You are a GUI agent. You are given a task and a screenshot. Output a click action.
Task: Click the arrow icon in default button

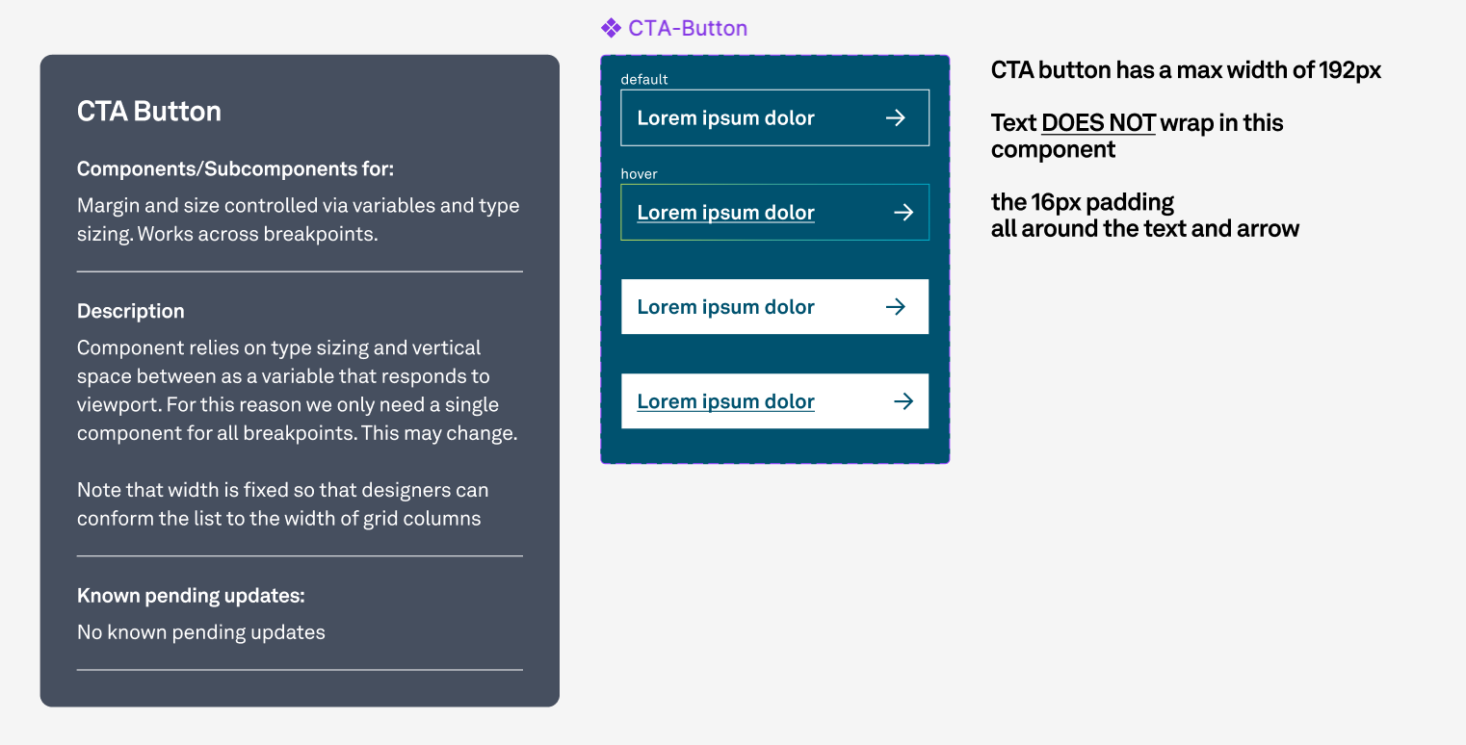pos(896,117)
